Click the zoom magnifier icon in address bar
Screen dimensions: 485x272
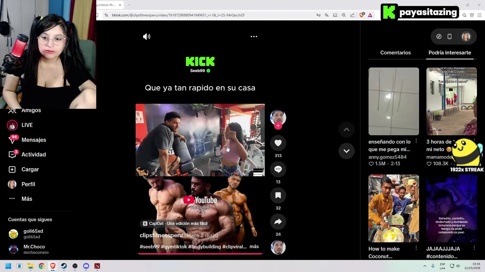tap(344, 15)
